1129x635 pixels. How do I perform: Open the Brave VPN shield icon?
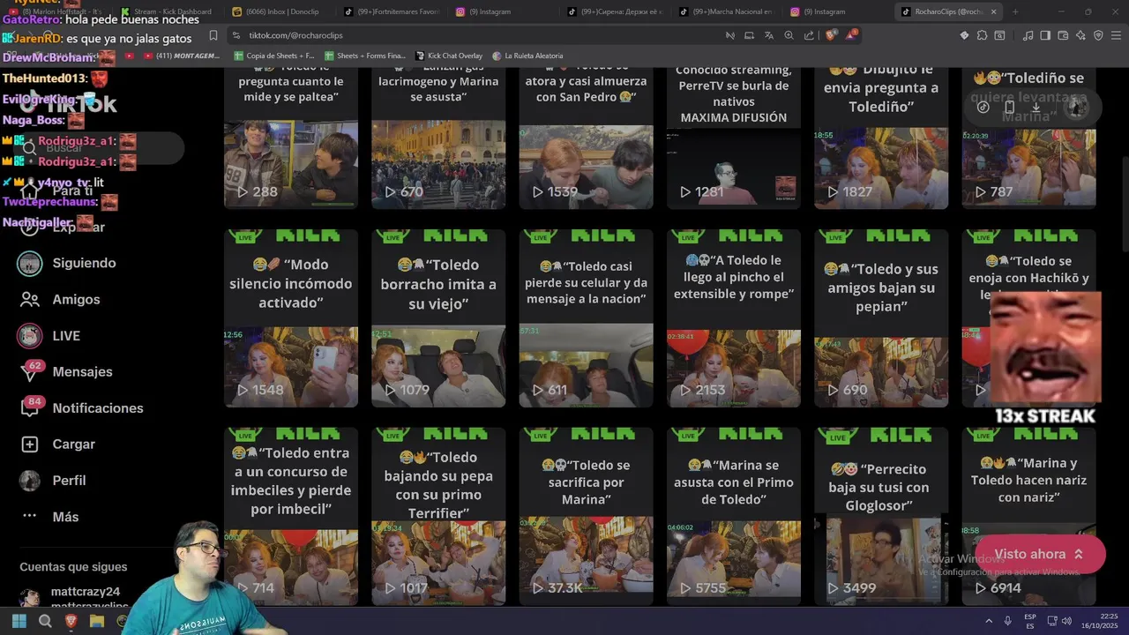tap(1098, 35)
